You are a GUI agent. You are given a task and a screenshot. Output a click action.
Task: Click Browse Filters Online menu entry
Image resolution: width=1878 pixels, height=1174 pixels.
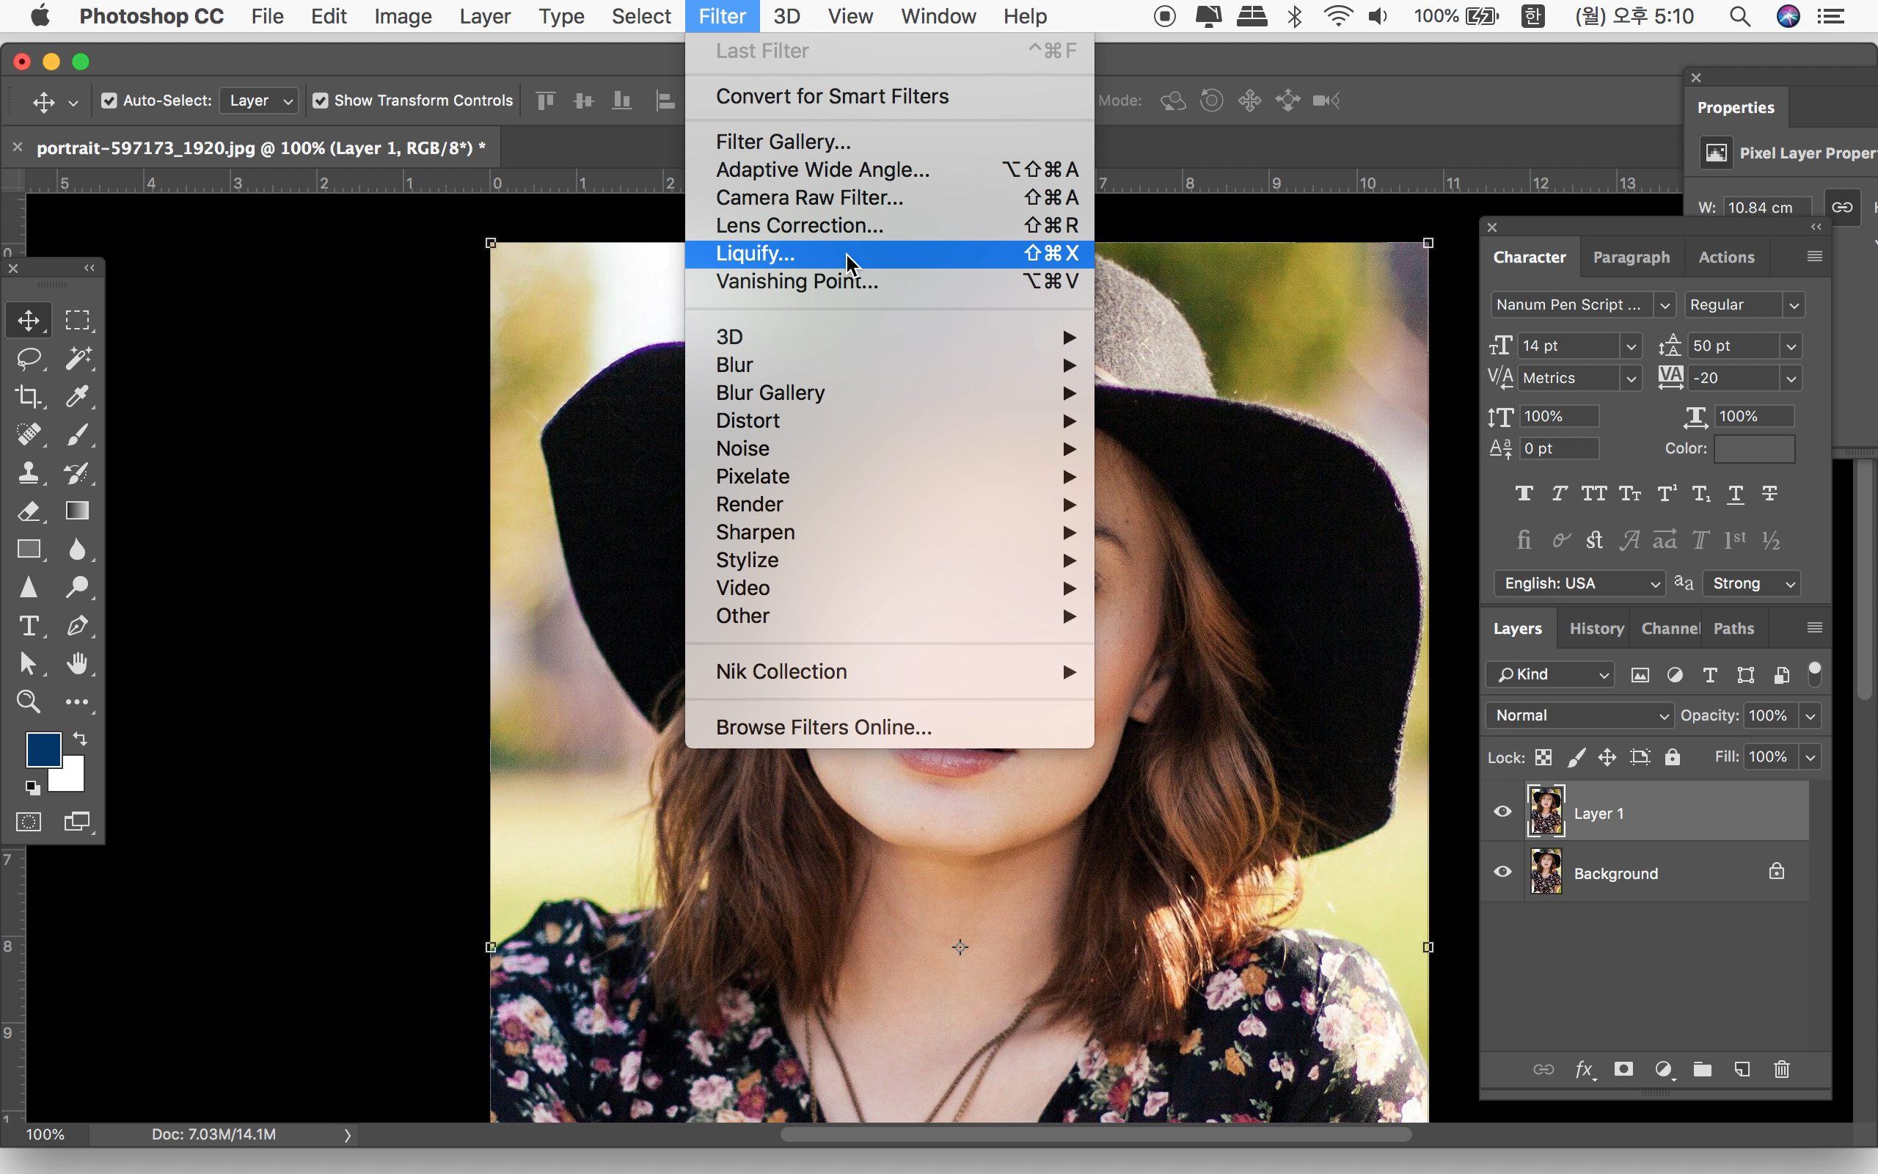pyautogui.click(x=823, y=728)
